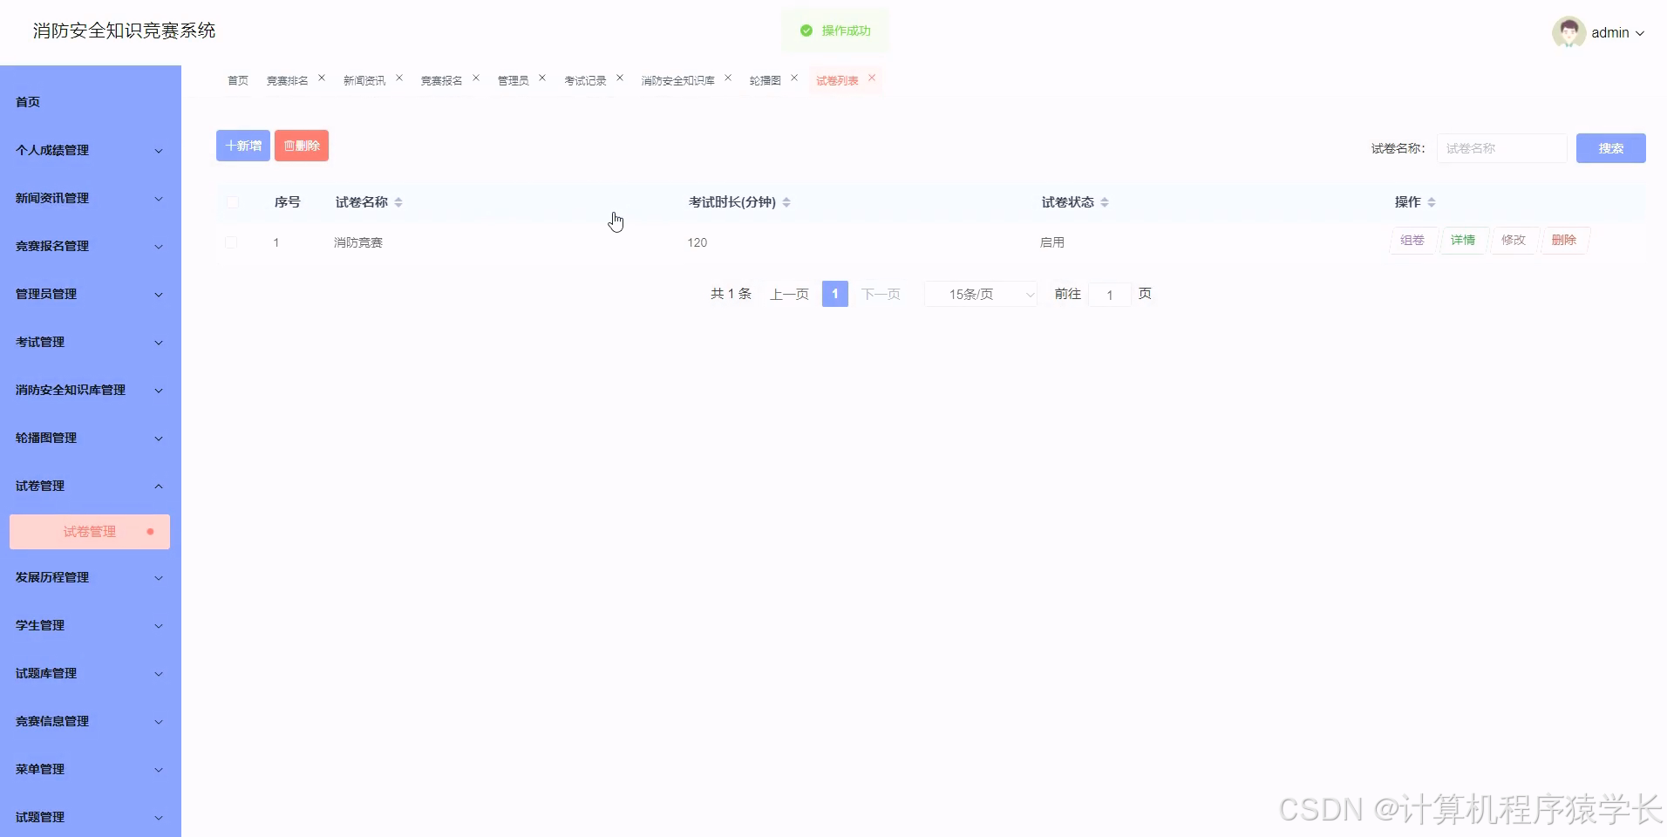Image resolution: width=1667 pixels, height=837 pixels.
Task: Check the 消防竞赛 row checkbox
Action: pos(231,242)
